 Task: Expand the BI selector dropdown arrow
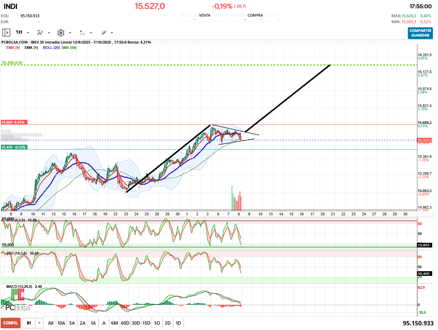(40, 323)
